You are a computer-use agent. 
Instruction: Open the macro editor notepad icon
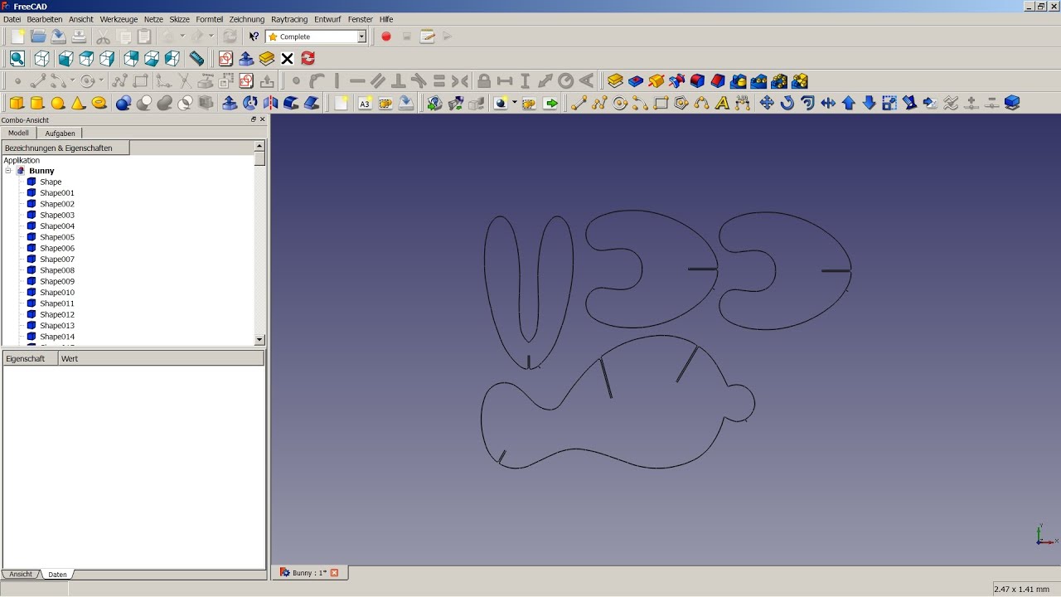pos(427,36)
